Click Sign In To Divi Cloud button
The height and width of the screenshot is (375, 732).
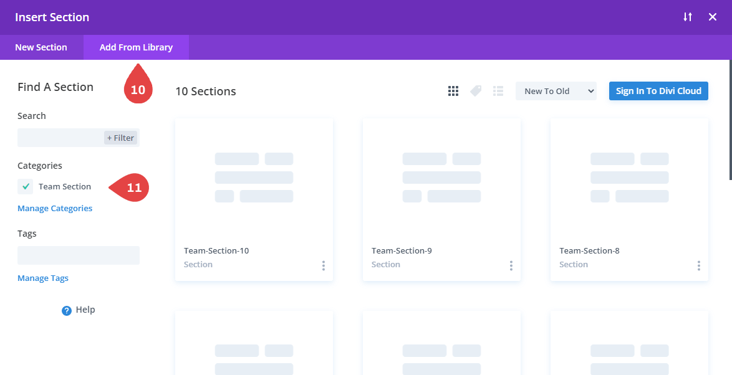658,91
